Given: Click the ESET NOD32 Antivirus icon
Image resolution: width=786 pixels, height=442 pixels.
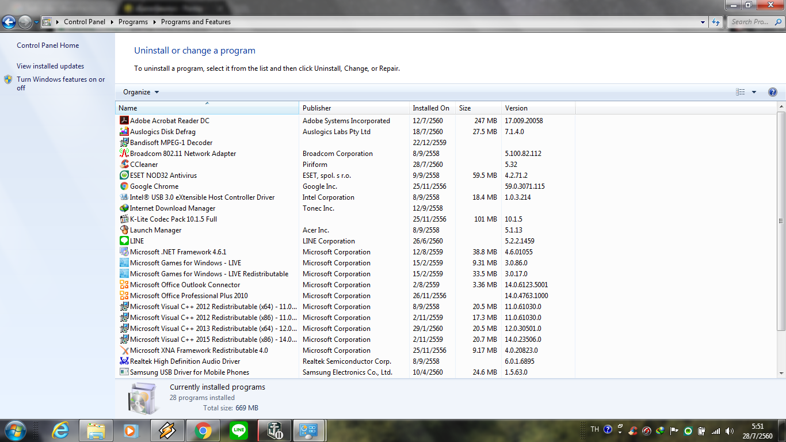Looking at the screenshot, I should (x=124, y=176).
